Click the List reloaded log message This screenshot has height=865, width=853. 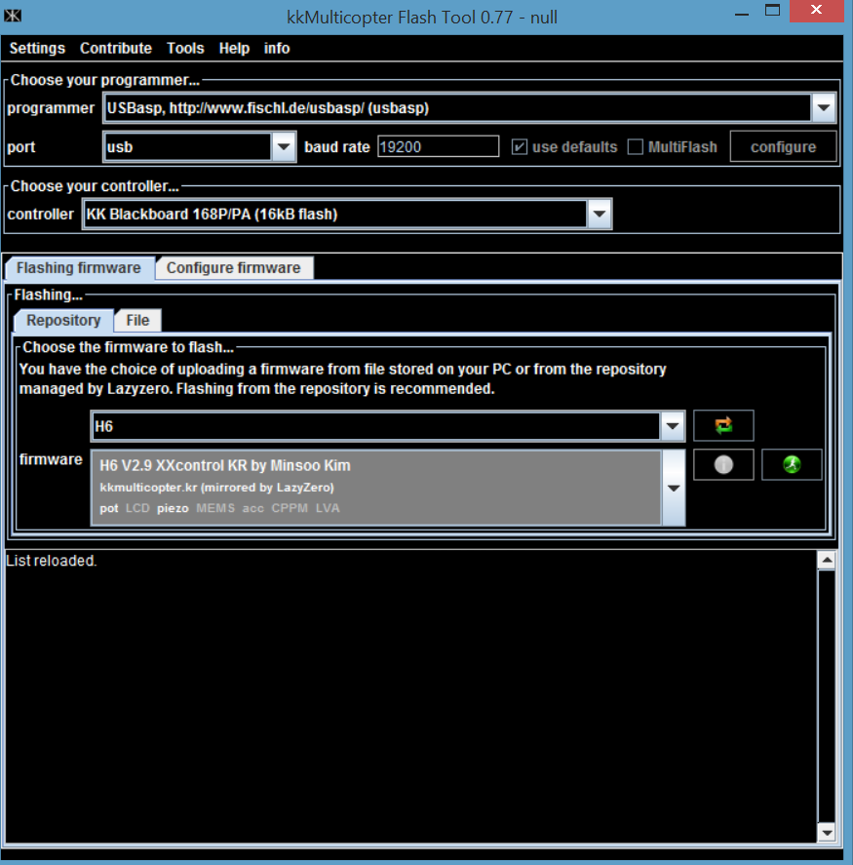[x=52, y=561]
